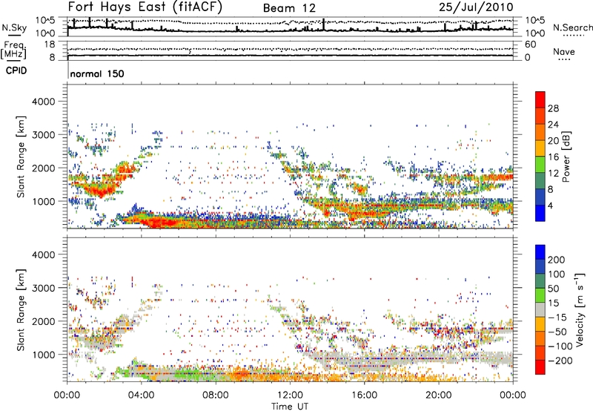
Task: Click the '12:00' time axis label
Action: [x=290, y=395]
